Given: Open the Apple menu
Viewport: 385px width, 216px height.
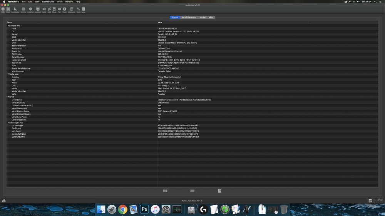Looking at the screenshot, I should 4,2.
